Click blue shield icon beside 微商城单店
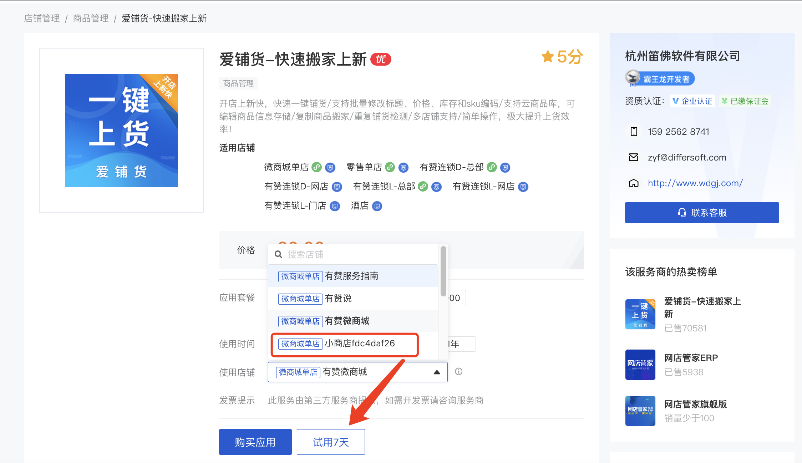802x463 pixels. click(x=330, y=167)
